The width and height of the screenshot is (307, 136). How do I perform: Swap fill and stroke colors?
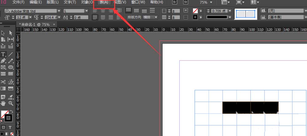pyautogui.click(x=11, y=111)
